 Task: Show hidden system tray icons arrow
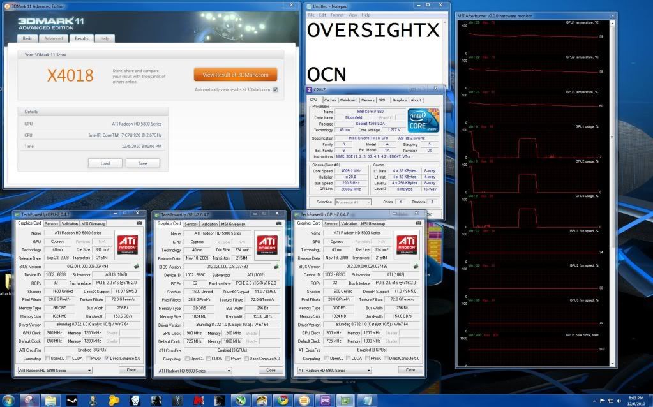point(593,401)
